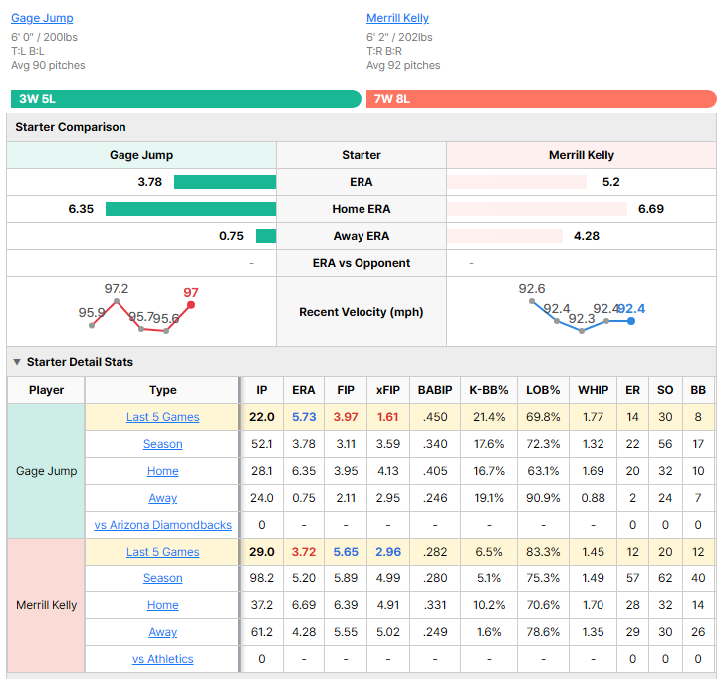Select the blue 92.4 latest velocity point

(631, 321)
